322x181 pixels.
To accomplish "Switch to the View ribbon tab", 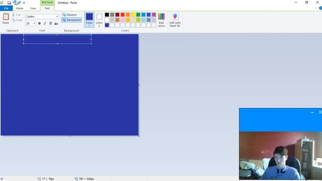I will (33, 8).
